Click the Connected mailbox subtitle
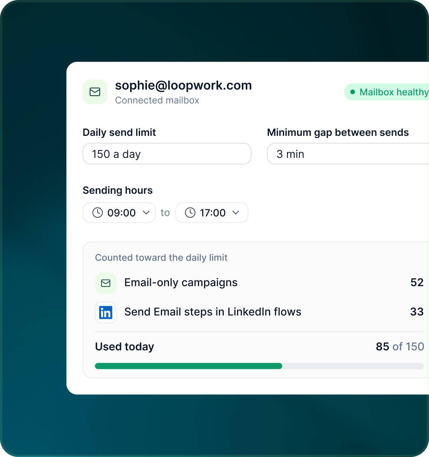 click(x=157, y=100)
